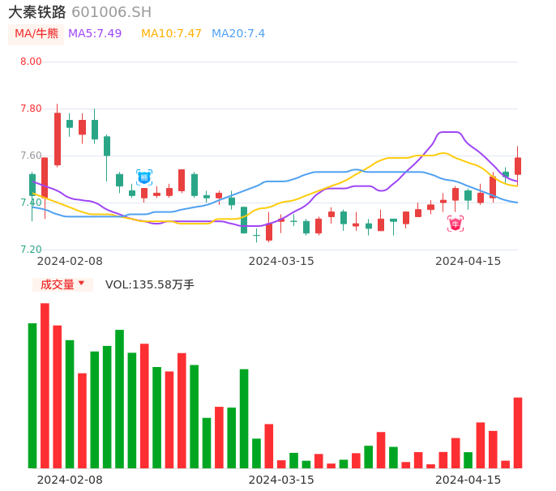Click the stock code 601006.SH
This screenshot has width=556, height=491.
click(111, 12)
